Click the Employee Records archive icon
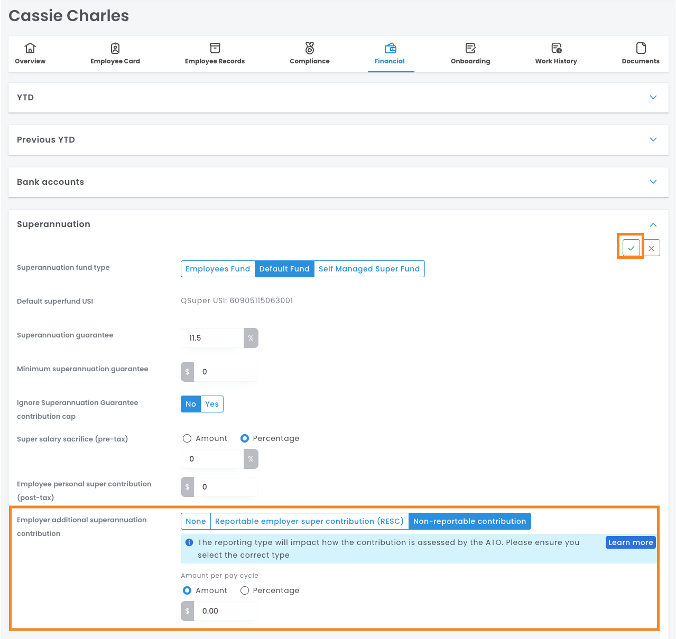This screenshot has width=676, height=639. (215, 48)
